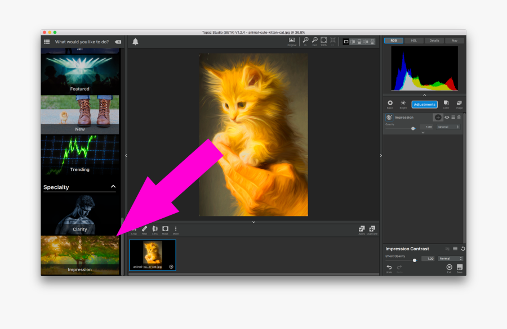
Task: Toggle visibility of the Impression adjustment
Action: [x=447, y=117]
